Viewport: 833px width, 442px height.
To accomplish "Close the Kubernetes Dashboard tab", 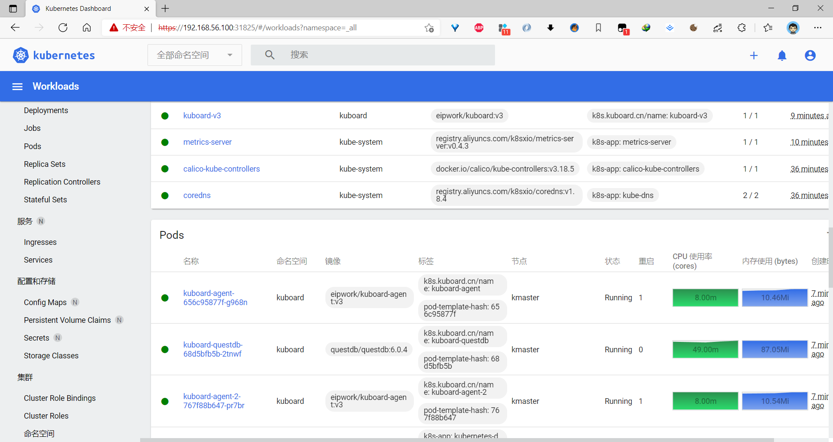I will tap(147, 9).
